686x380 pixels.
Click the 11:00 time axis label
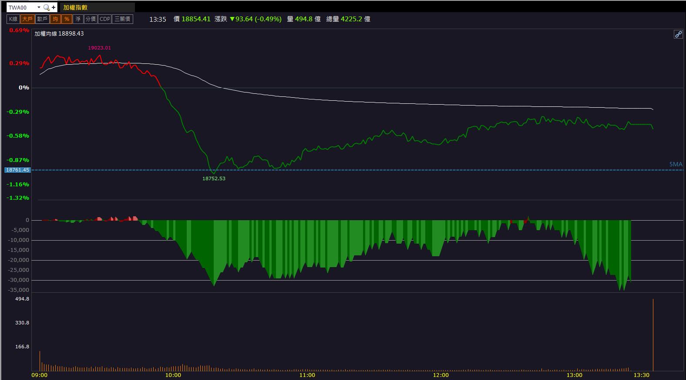(x=307, y=375)
